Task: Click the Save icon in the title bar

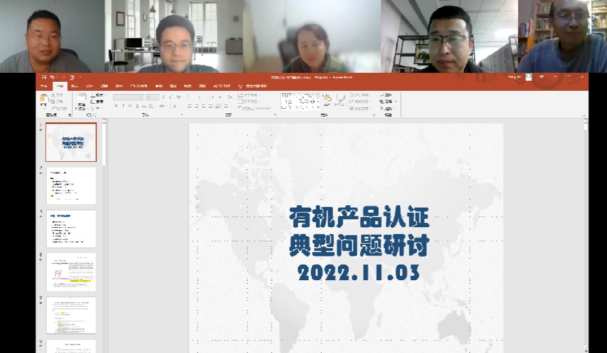Action: click(43, 77)
